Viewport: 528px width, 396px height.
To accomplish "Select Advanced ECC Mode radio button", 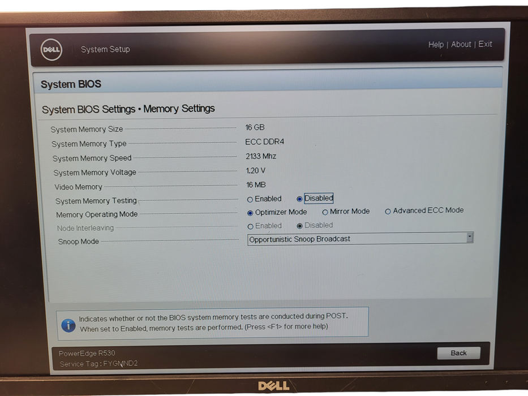I will coord(388,212).
